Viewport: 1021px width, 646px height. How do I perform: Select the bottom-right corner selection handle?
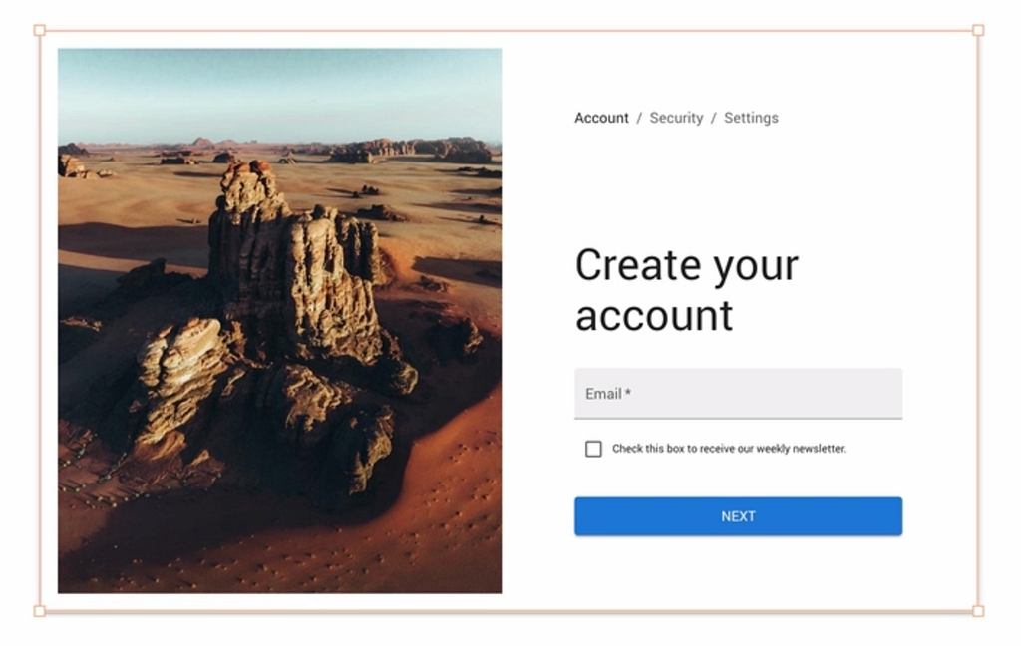(978, 611)
